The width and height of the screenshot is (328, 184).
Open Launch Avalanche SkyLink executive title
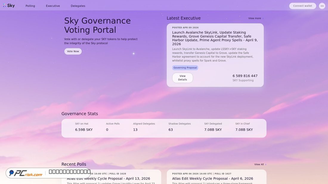[215, 38]
